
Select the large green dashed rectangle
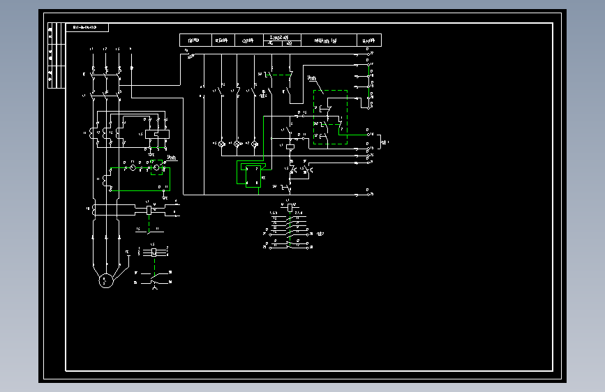point(330,117)
